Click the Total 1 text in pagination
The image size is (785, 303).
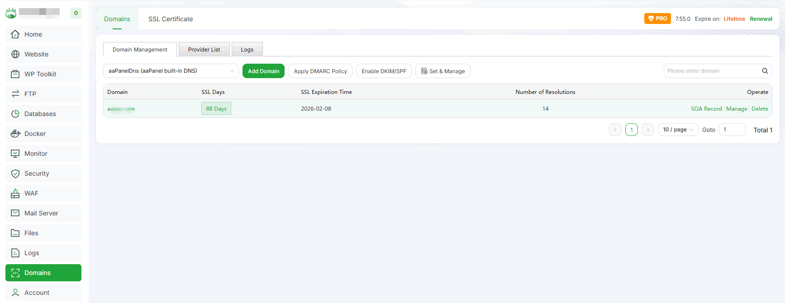[x=763, y=130]
